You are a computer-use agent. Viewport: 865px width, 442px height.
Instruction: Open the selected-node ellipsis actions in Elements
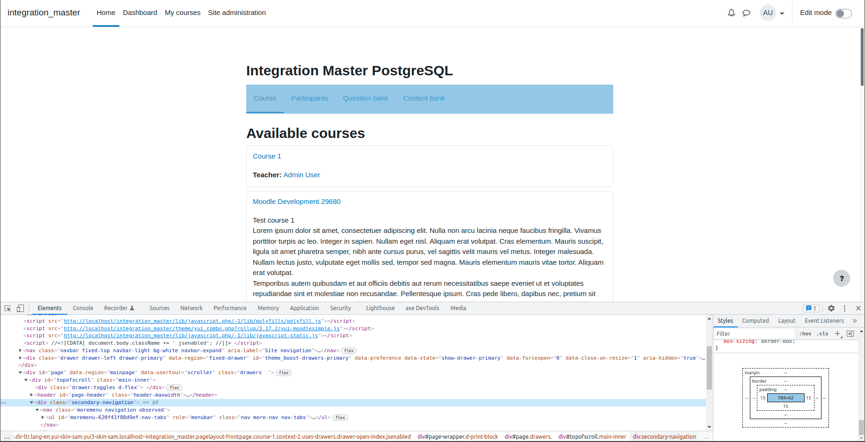pos(4,403)
